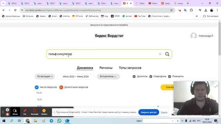Open the Вебмастер bookmark

pyautogui.click(x=92, y=16)
